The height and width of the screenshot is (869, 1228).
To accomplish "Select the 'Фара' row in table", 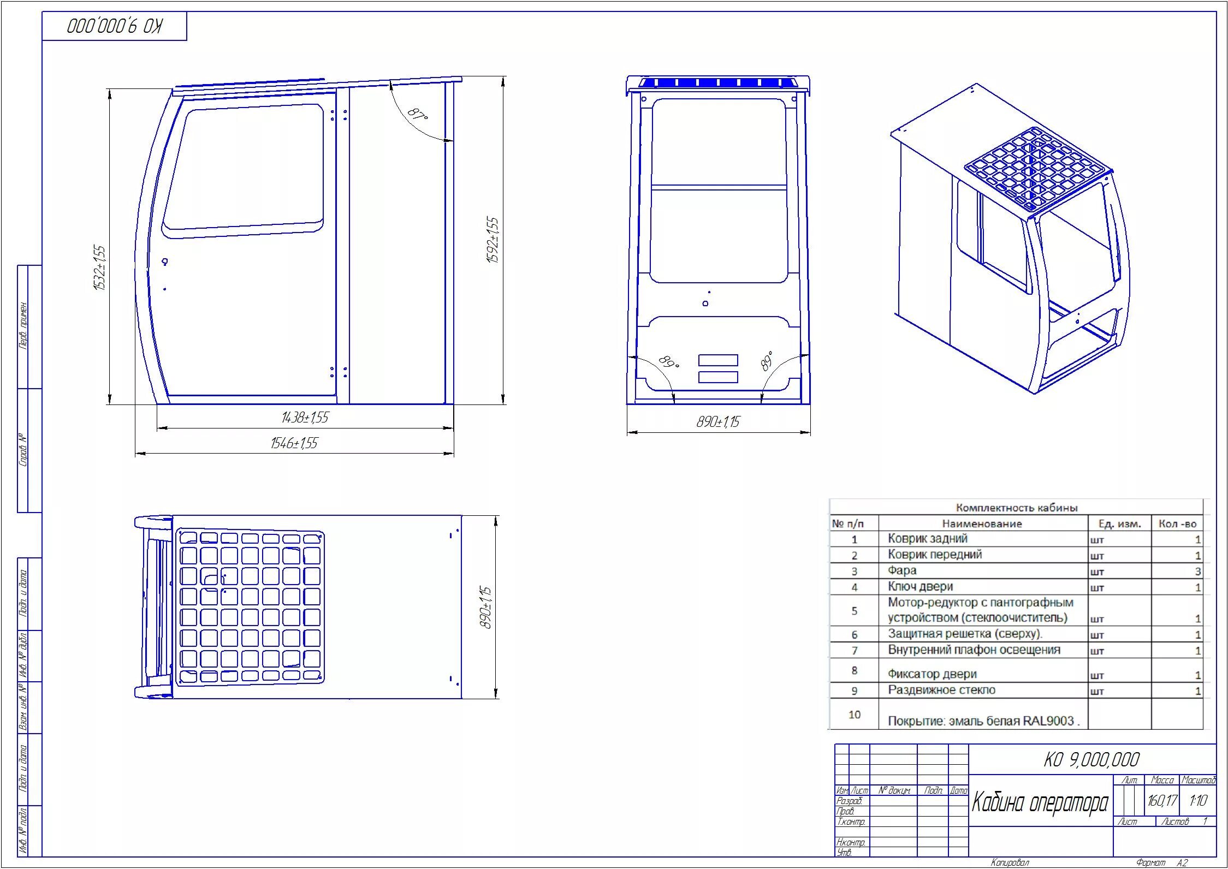I will (x=902, y=571).
